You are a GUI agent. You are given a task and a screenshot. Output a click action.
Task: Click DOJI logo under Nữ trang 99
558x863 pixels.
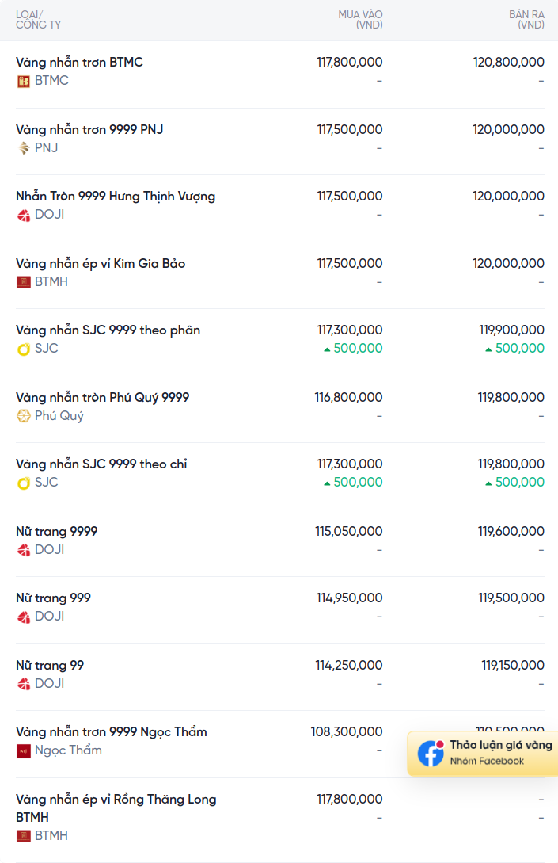click(24, 683)
